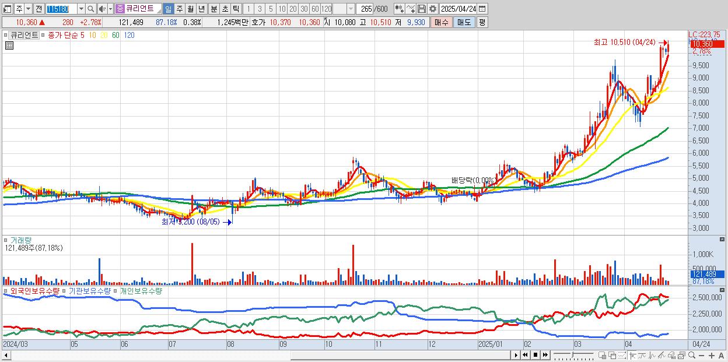Click the bar count field 265
The height and width of the screenshot is (362, 728).
pos(365,9)
